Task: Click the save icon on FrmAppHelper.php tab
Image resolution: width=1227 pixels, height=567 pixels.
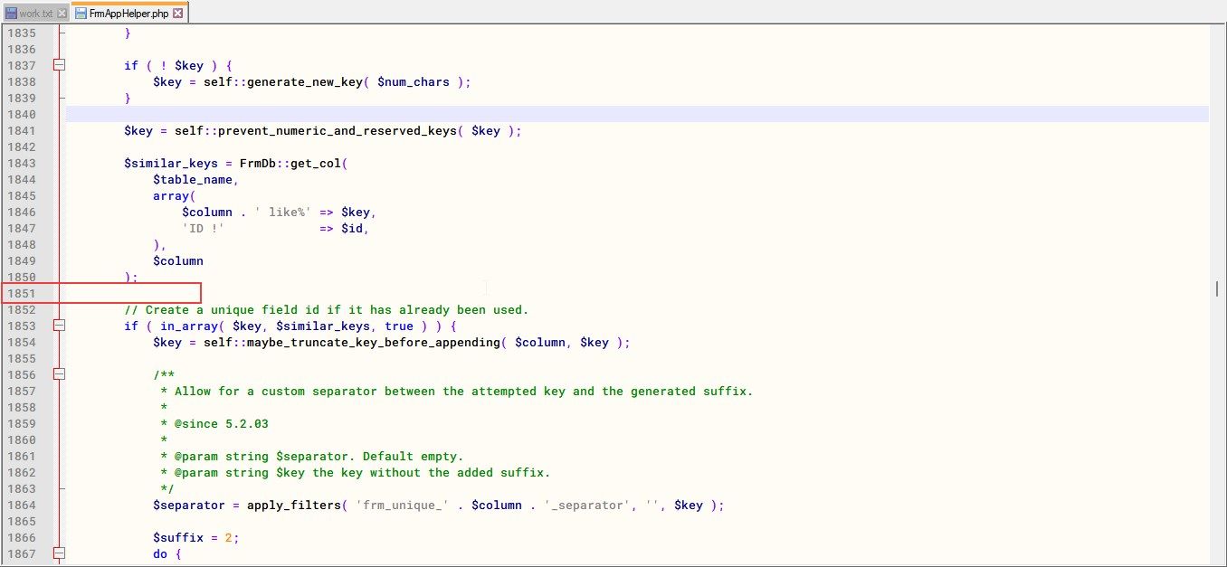Action: (x=81, y=14)
